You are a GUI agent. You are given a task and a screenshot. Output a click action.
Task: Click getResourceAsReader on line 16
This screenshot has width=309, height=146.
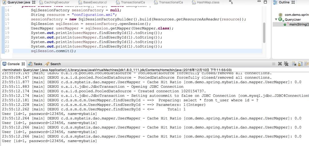pyautogui.click(x=198, y=19)
